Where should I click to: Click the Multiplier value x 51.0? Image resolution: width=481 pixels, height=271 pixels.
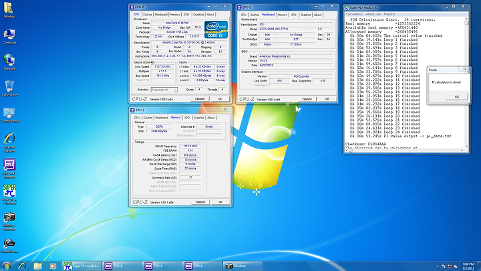tap(162, 72)
